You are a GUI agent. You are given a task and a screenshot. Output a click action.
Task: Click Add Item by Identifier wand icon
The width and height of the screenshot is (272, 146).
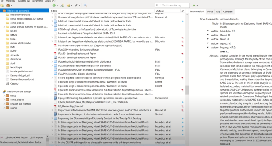(x=62, y=5)
